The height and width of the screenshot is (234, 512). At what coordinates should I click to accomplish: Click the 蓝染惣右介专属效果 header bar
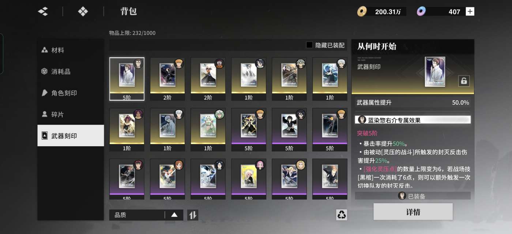pos(413,120)
